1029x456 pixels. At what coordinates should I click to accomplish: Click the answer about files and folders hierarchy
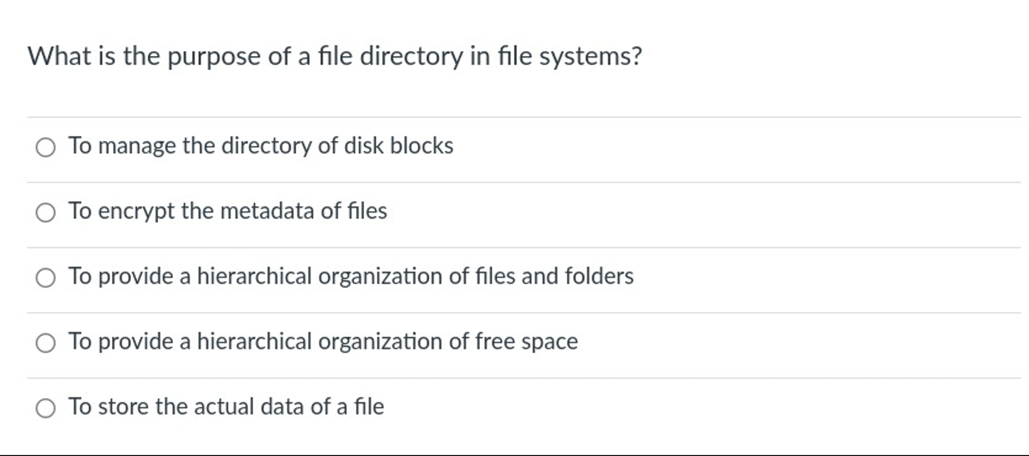click(351, 276)
